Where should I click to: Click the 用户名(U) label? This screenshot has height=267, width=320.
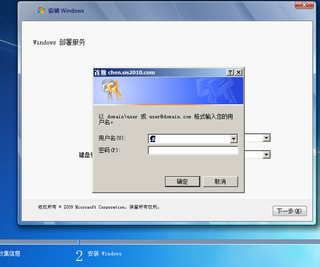point(112,138)
